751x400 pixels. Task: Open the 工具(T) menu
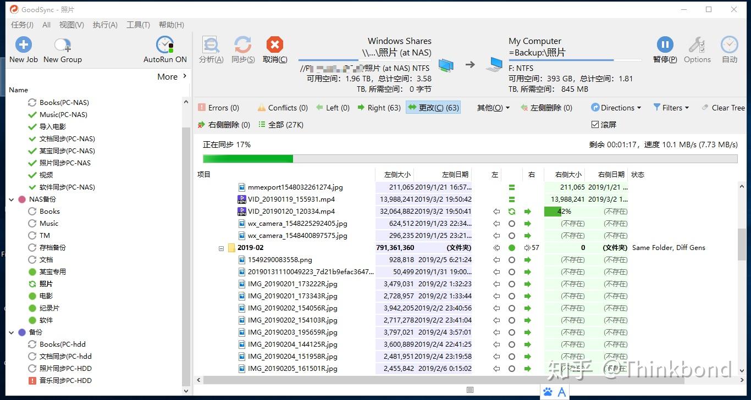coord(138,25)
